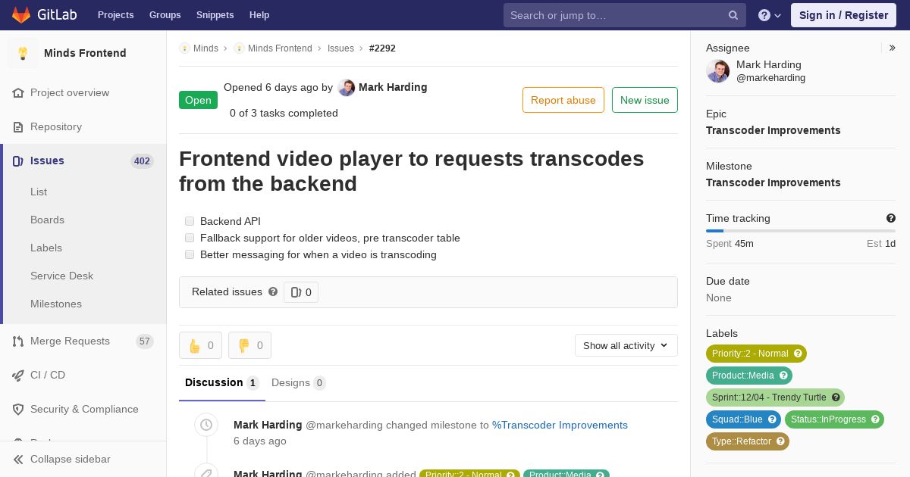The image size is (910, 477).
Task: Click the help icon on Sprint::12/04 label
Action: pos(836,397)
